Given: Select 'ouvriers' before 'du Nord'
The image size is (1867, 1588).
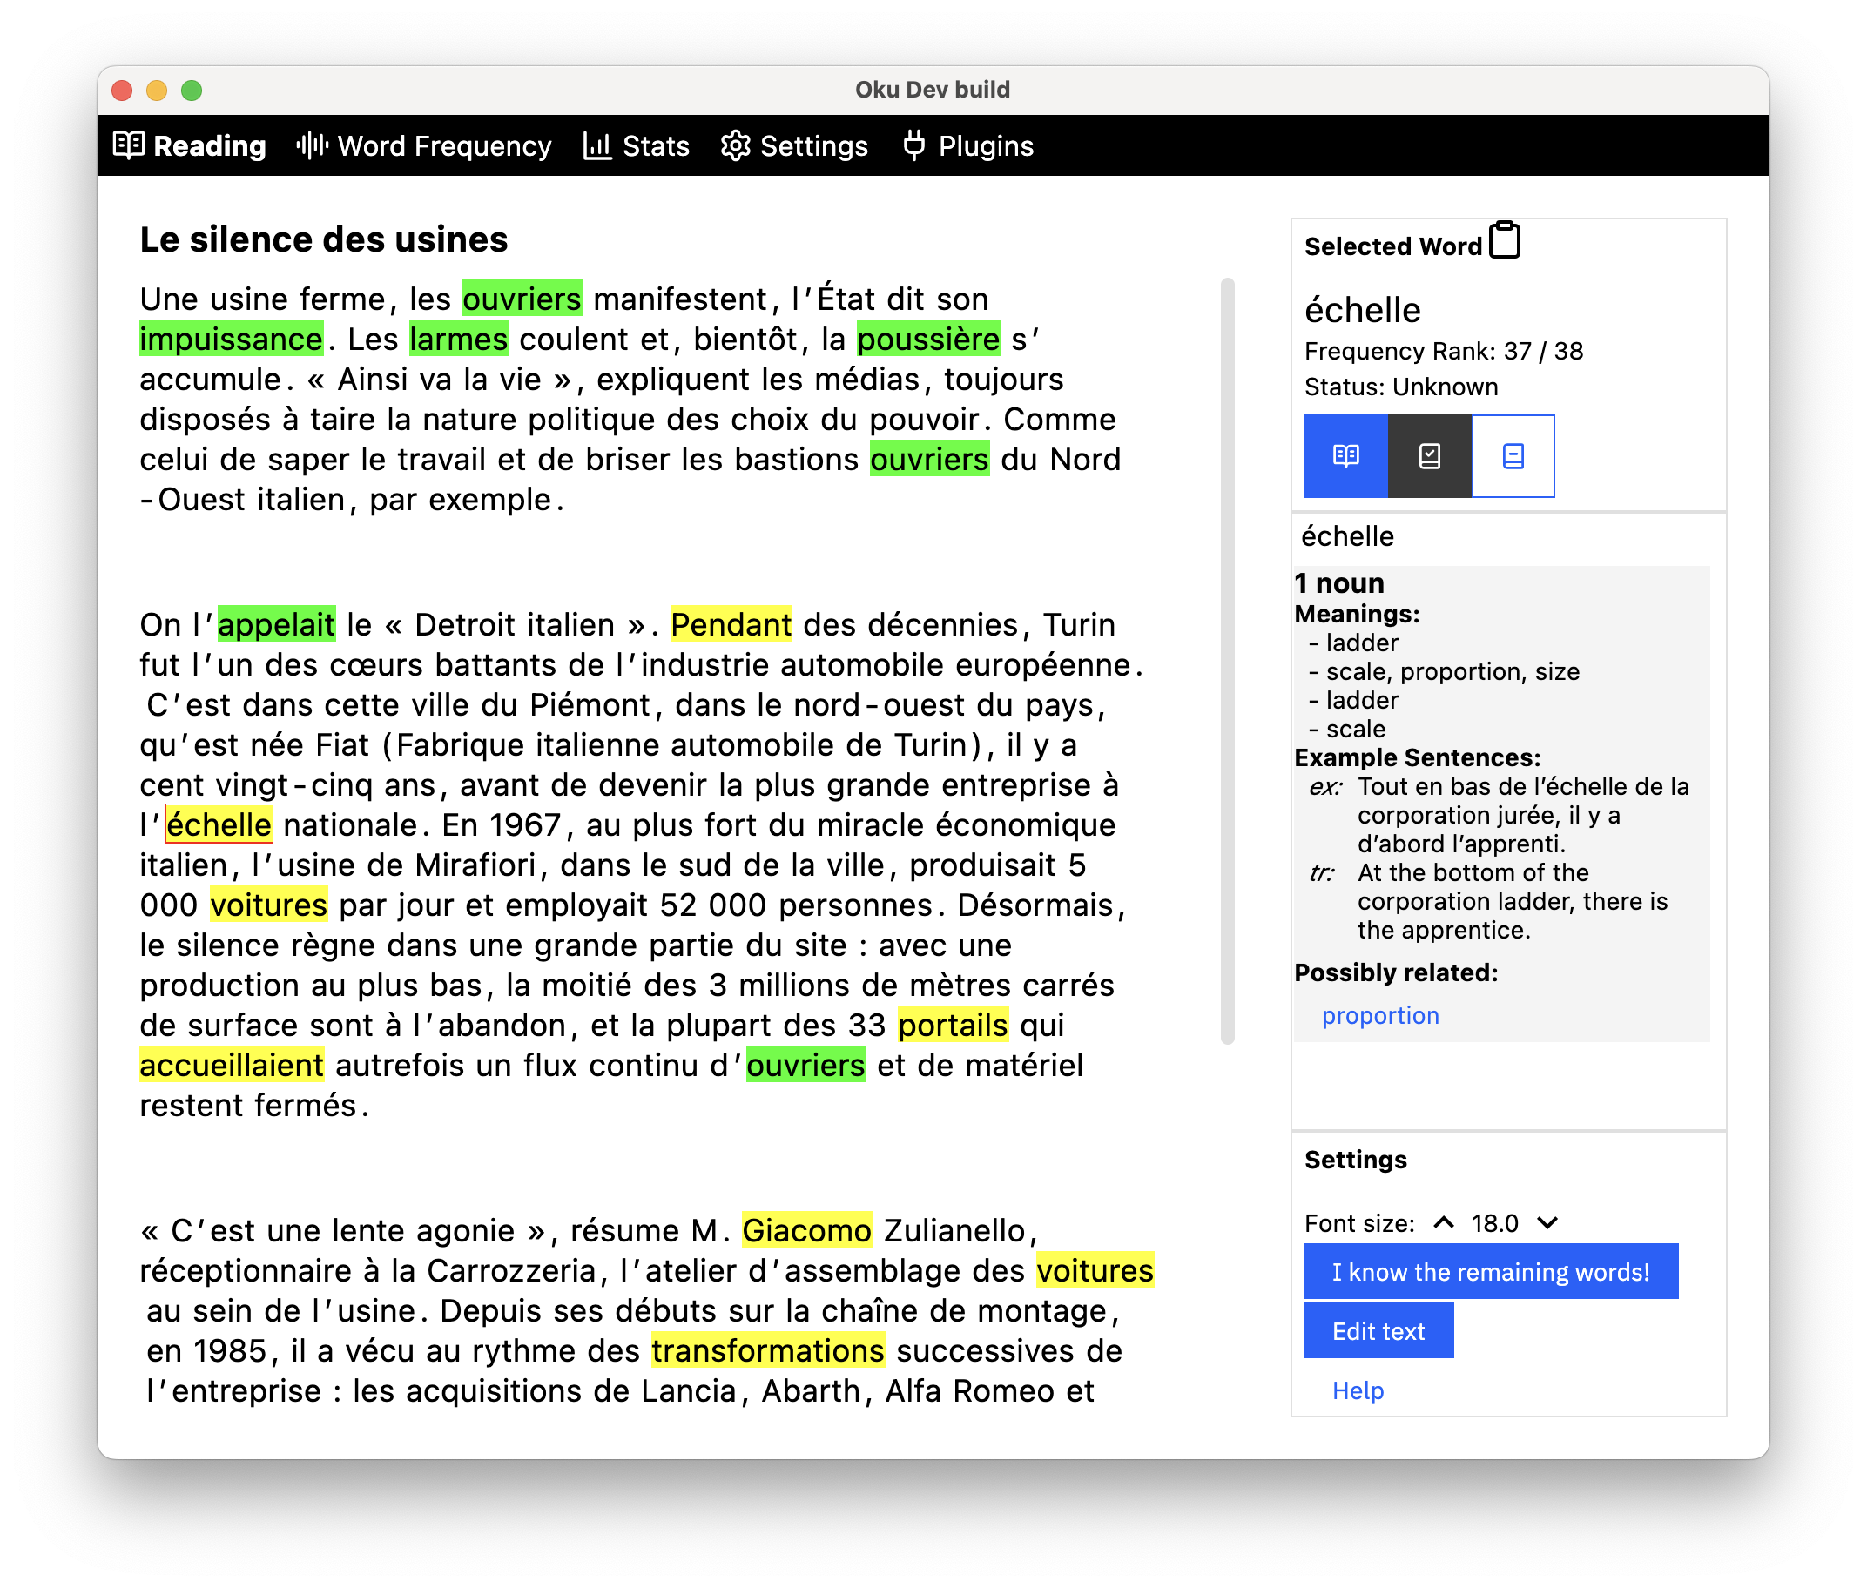Looking at the screenshot, I should (x=929, y=459).
